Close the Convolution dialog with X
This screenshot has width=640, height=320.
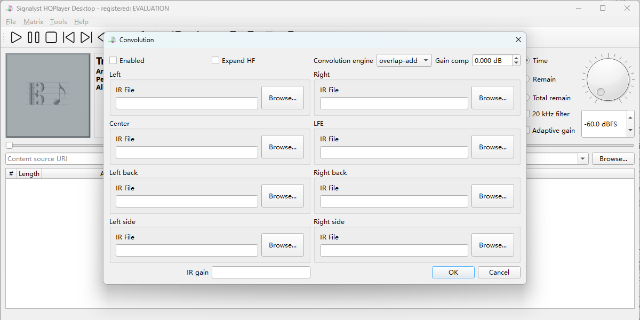point(518,40)
